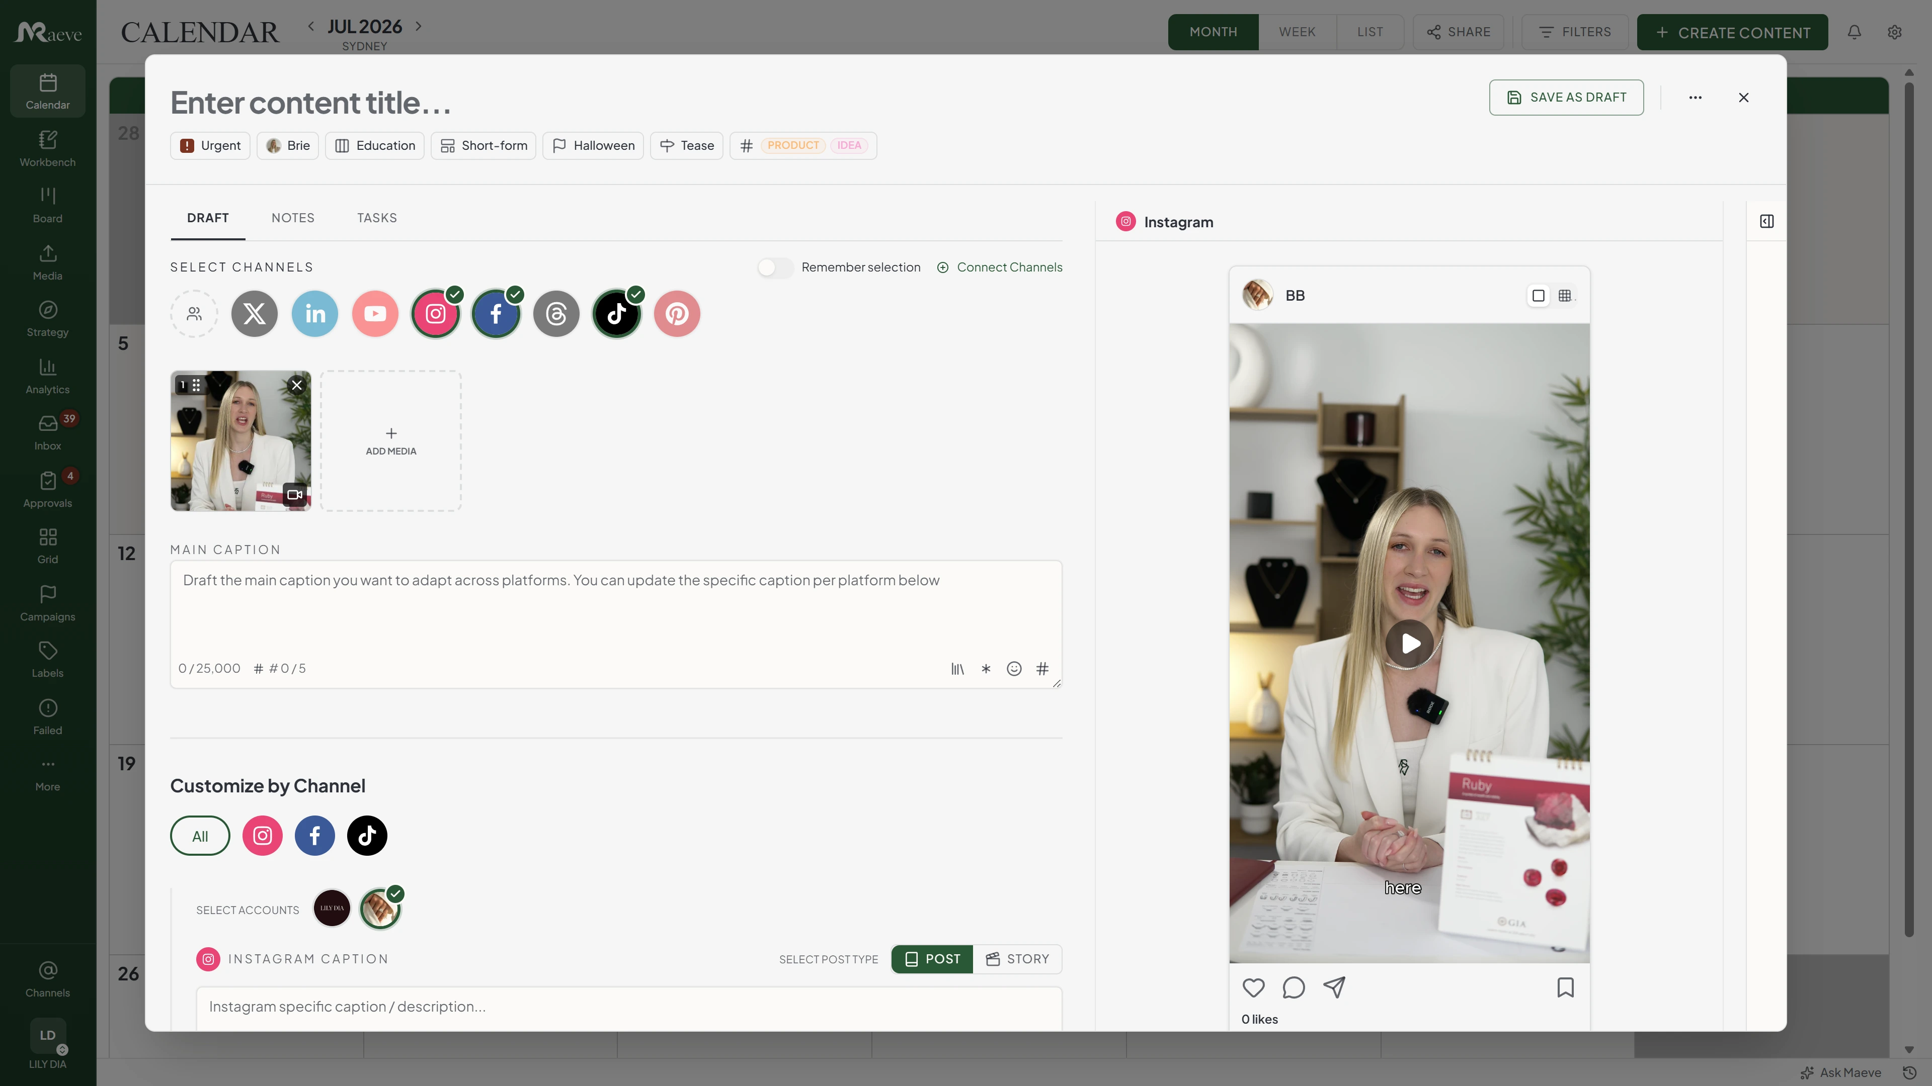Screen dimensions: 1932x1086
Task: Click the ADD MEDIA placeholder
Action: pos(391,441)
